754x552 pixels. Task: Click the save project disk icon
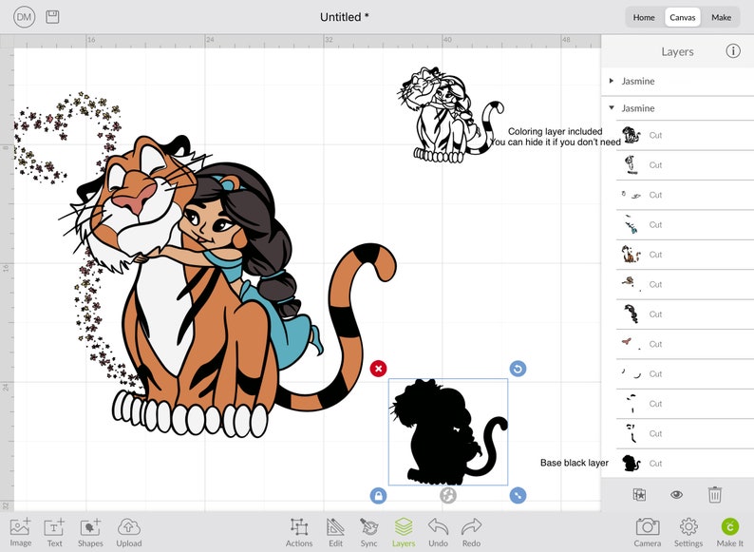52,17
